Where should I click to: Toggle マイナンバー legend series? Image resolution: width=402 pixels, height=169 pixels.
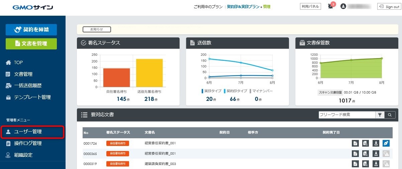(x=261, y=91)
